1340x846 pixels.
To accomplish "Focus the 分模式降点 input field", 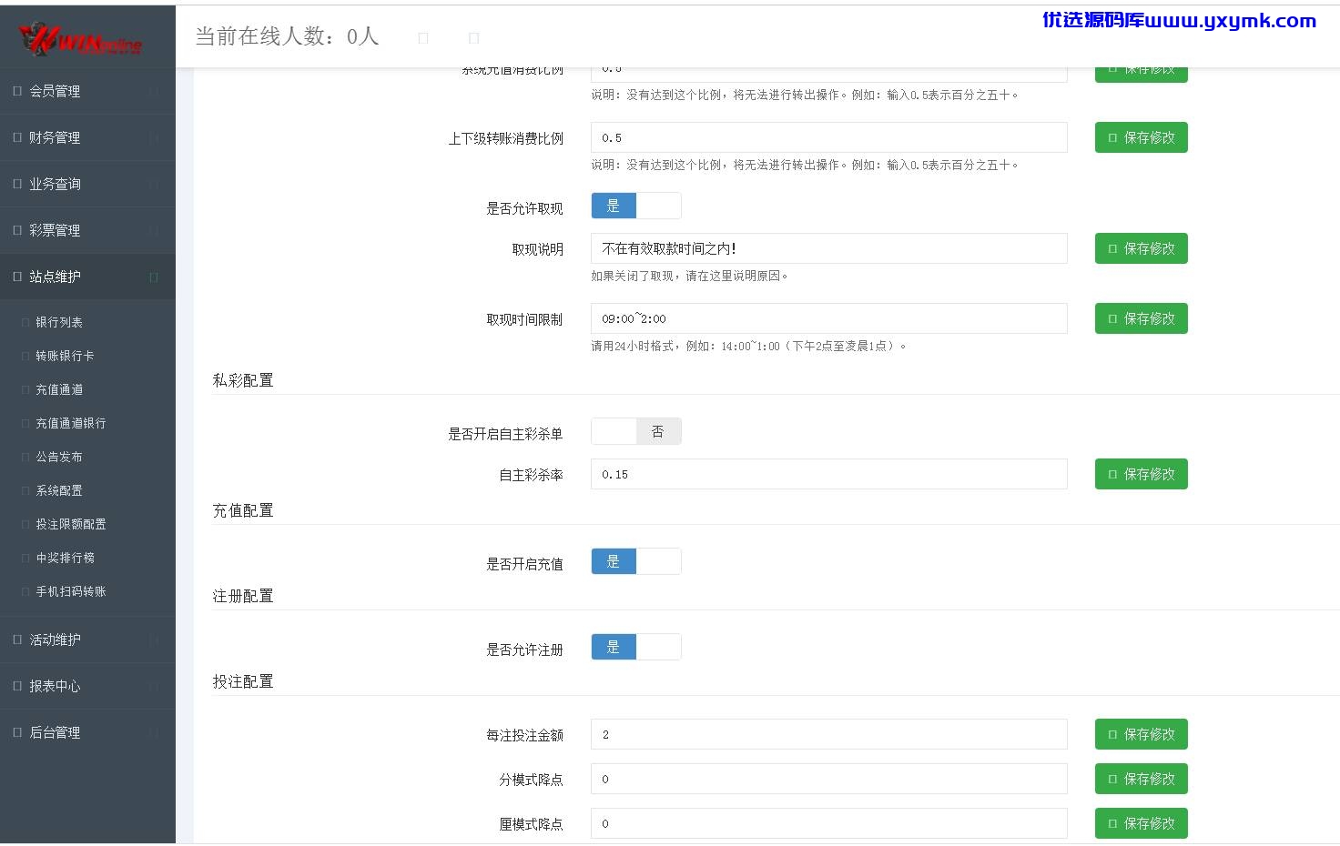I will [x=829, y=779].
